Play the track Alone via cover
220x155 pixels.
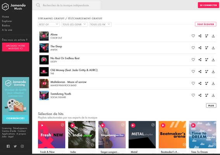point(44,36)
